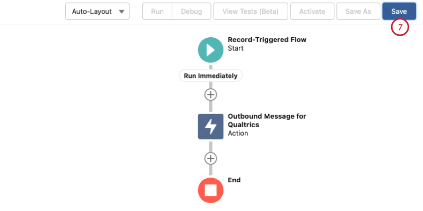Click the Record-Triggered Flow title text
This screenshot has width=423, height=211.
[x=267, y=40]
